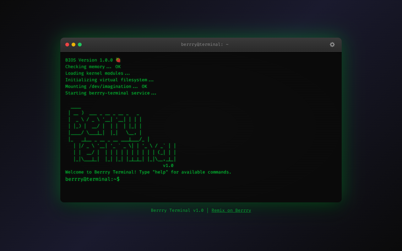Open the Remix on Berrry link
Image resolution: width=402 pixels, height=251 pixels.
pos(231,210)
